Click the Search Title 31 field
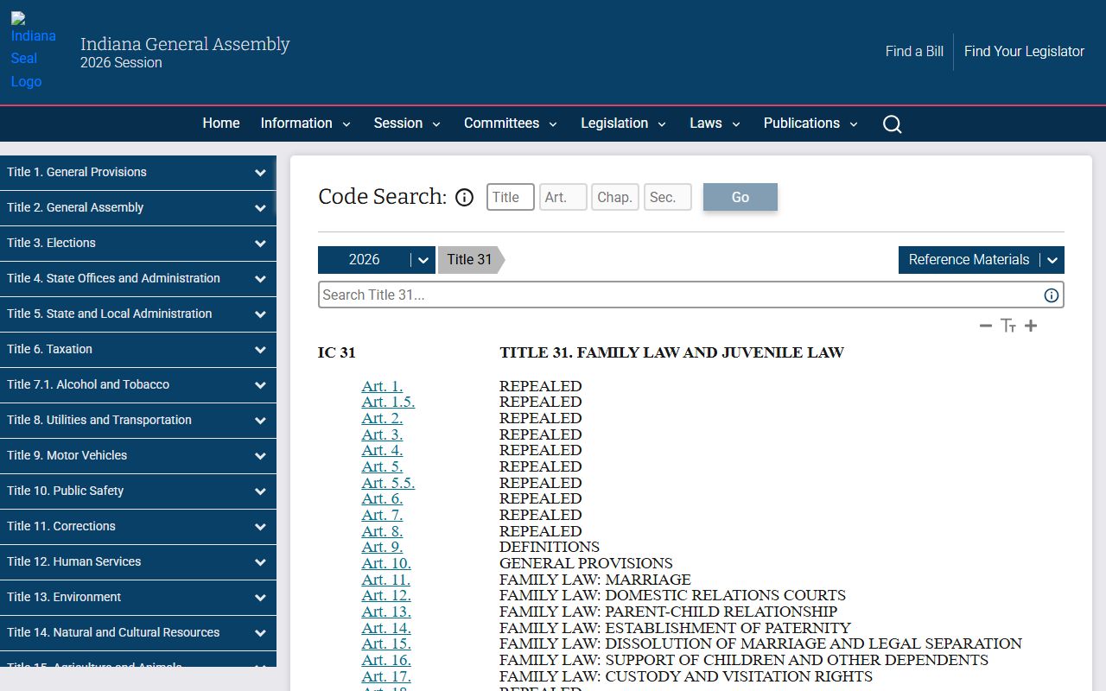This screenshot has width=1106, height=691. tap(691, 295)
